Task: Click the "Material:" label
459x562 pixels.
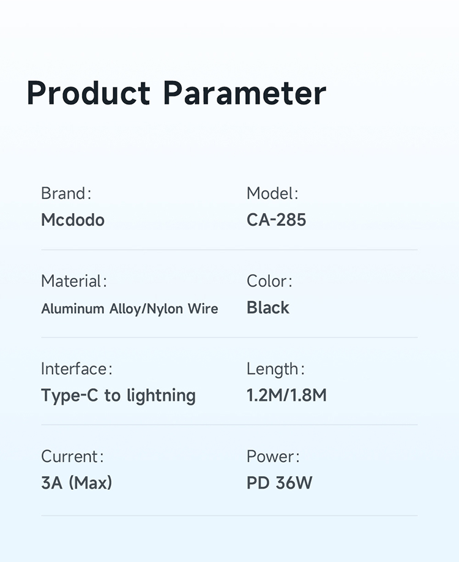Action: pos(74,281)
